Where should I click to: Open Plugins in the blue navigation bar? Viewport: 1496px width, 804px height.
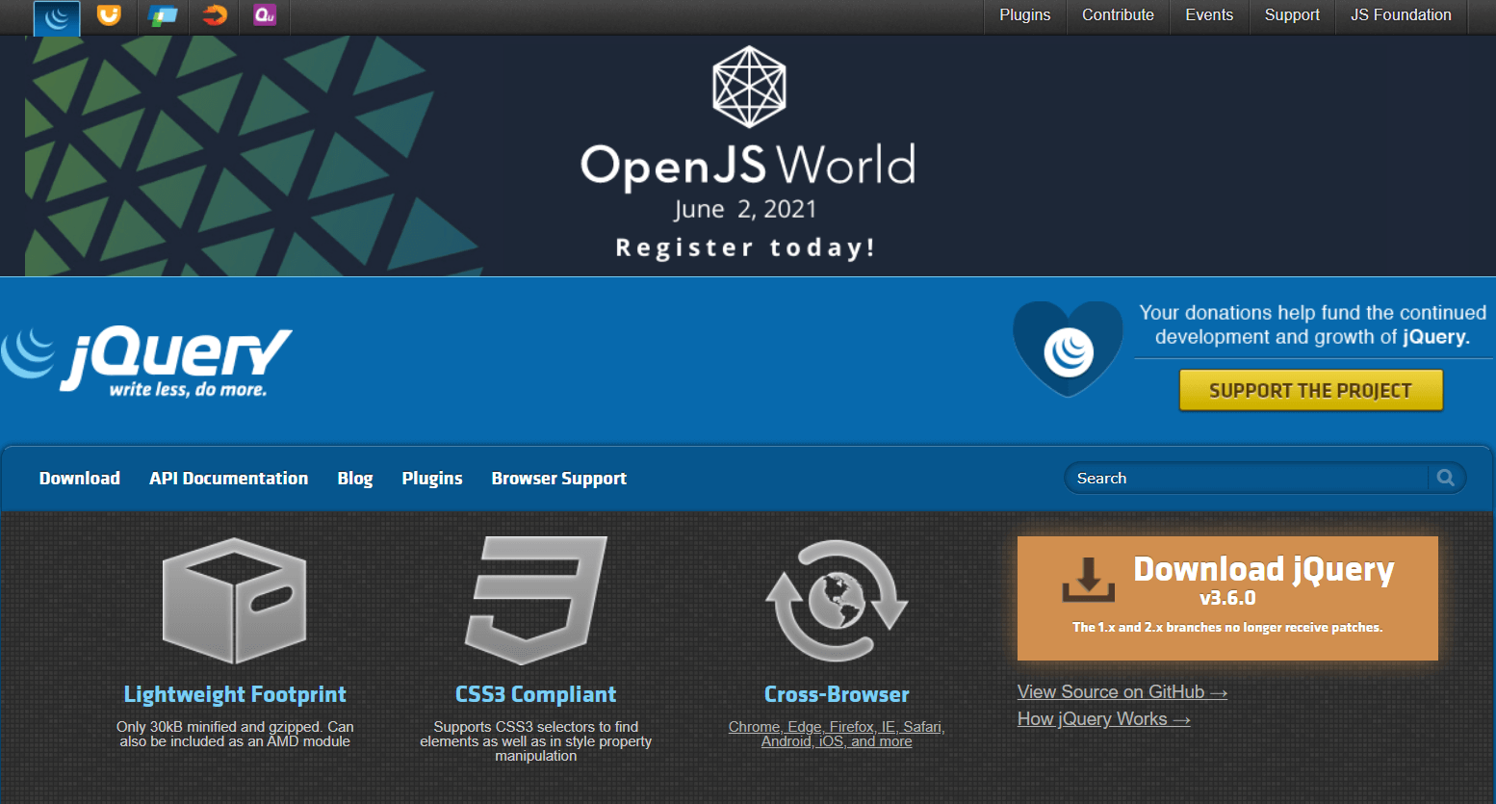click(x=432, y=479)
